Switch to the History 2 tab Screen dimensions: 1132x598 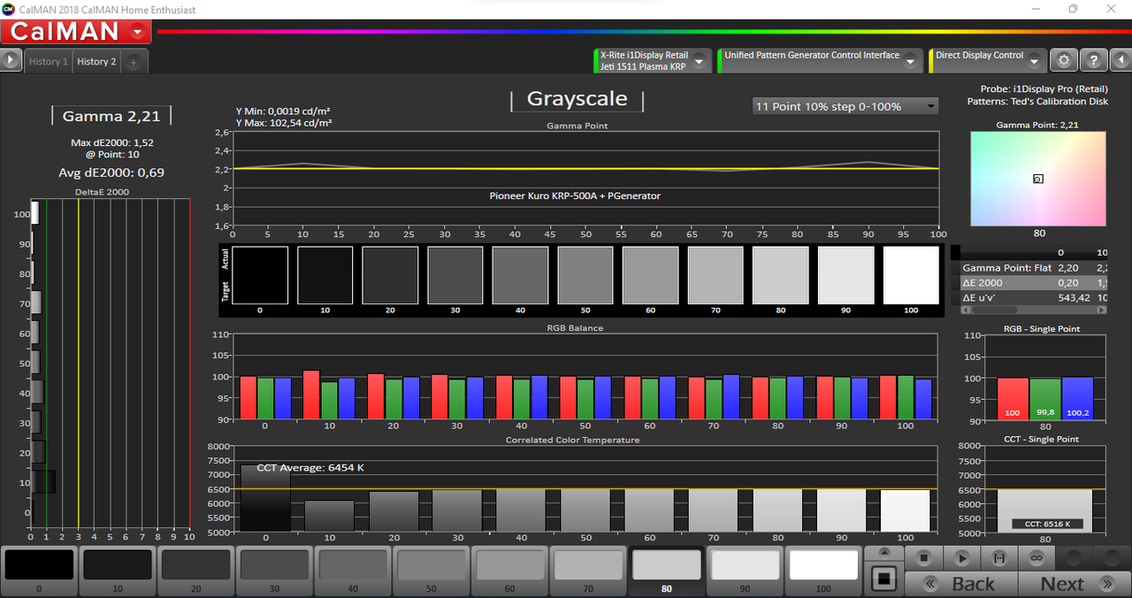click(96, 62)
